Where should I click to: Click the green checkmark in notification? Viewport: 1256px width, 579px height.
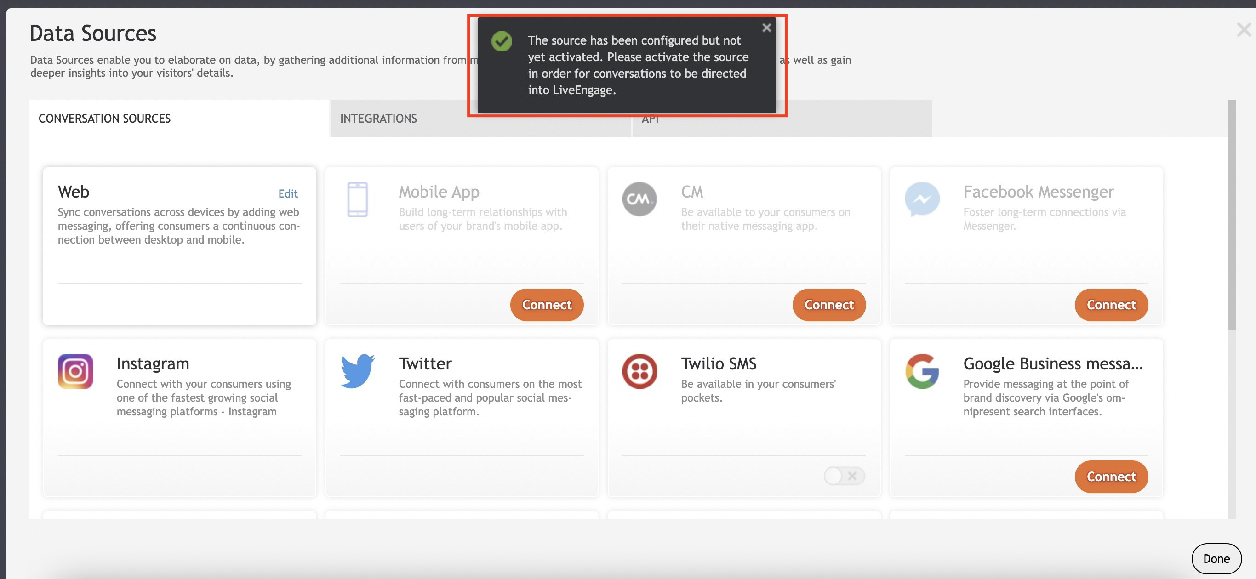coord(501,41)
